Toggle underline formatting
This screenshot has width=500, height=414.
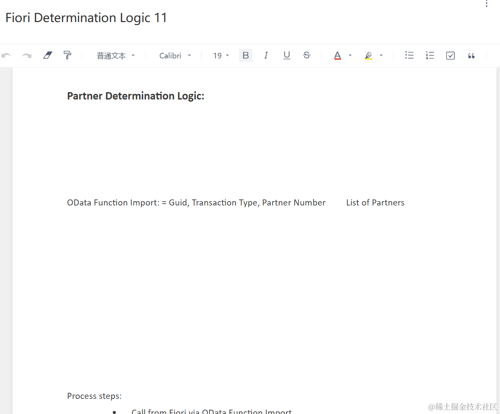[287, 55]
